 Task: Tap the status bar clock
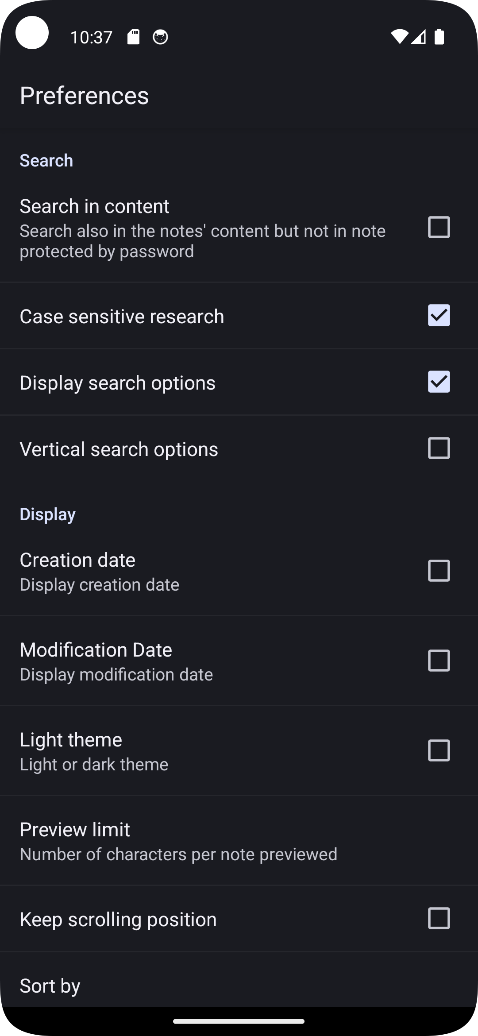click(91, 37)
